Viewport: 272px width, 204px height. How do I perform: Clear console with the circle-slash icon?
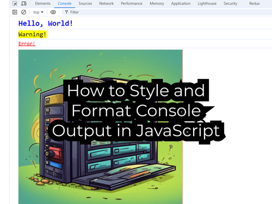(x=23, y=12)
